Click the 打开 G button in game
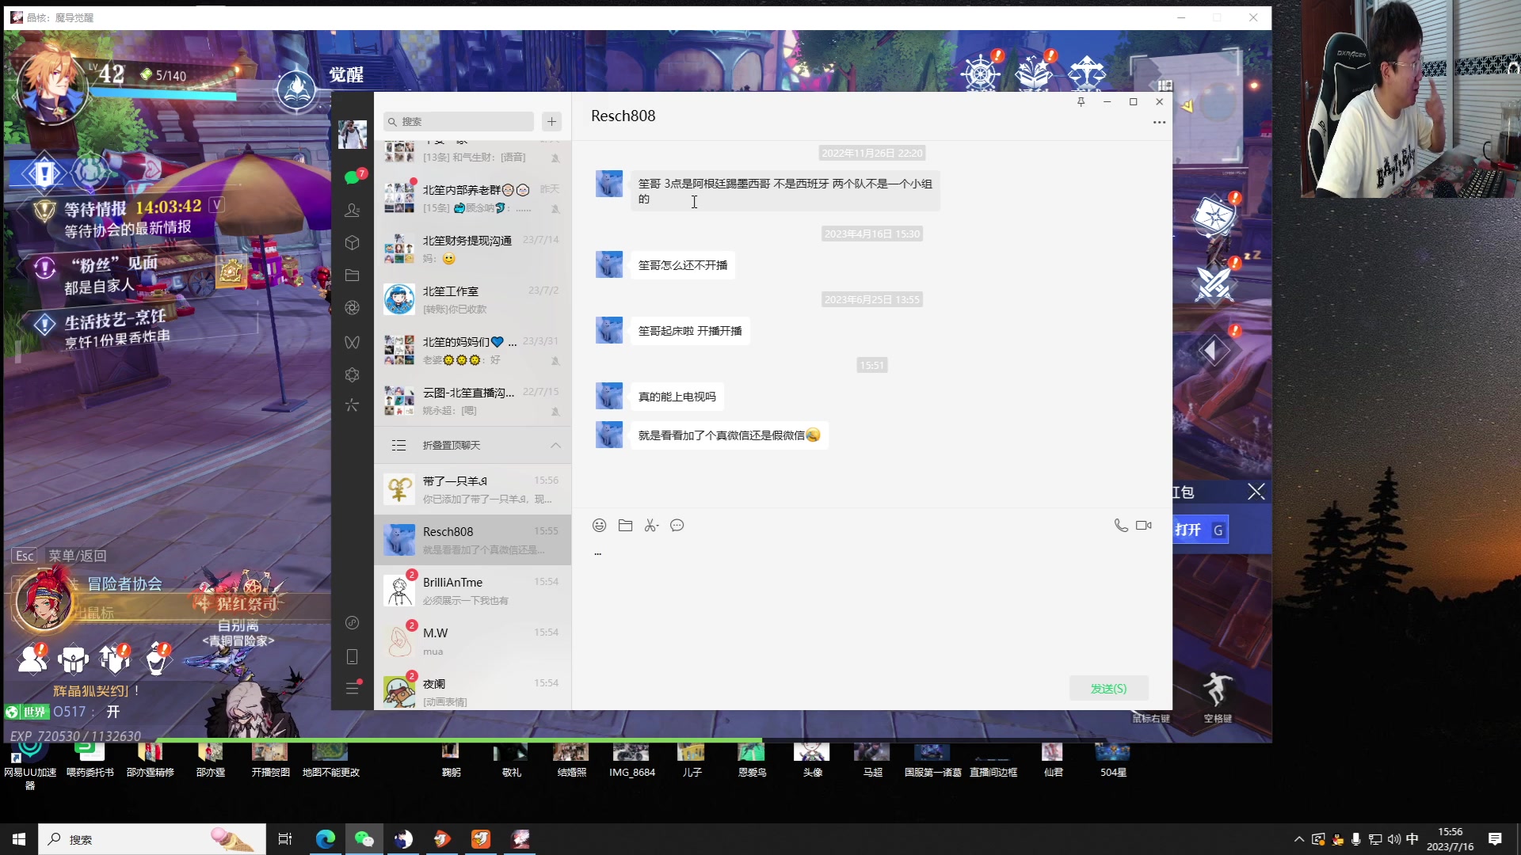The height and width of the screenshot is (855, 1521). [1201, 530]
